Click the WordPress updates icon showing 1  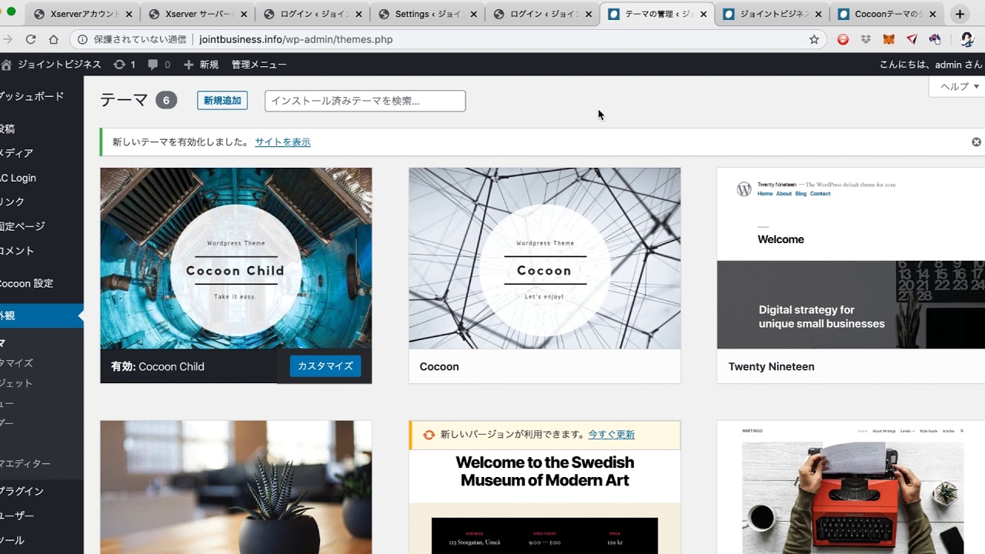124,65
